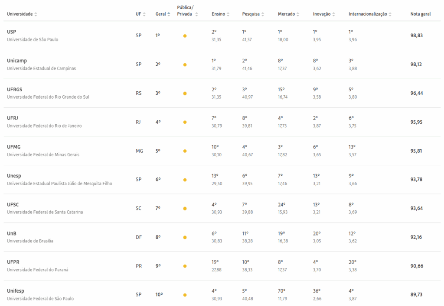
Task: Click the UF column sort arrows
Action: click(144, 14)
